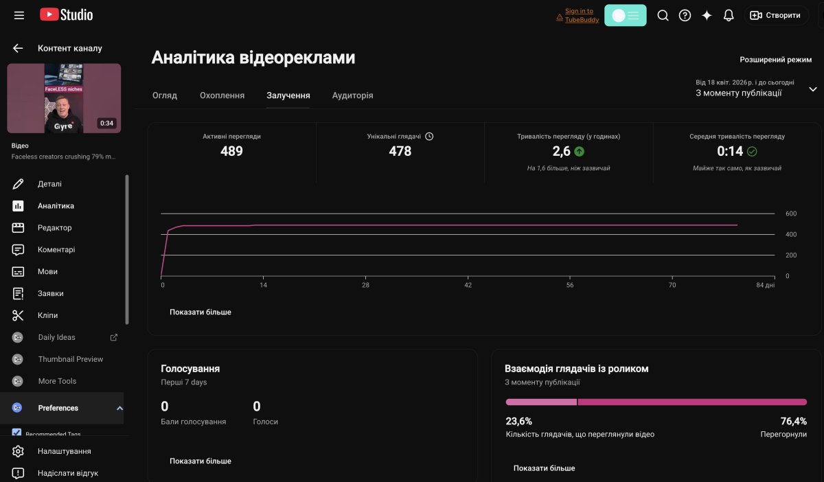Click the Бали голосування label
The height and width of the screenshot is (482, 824).
194,422
